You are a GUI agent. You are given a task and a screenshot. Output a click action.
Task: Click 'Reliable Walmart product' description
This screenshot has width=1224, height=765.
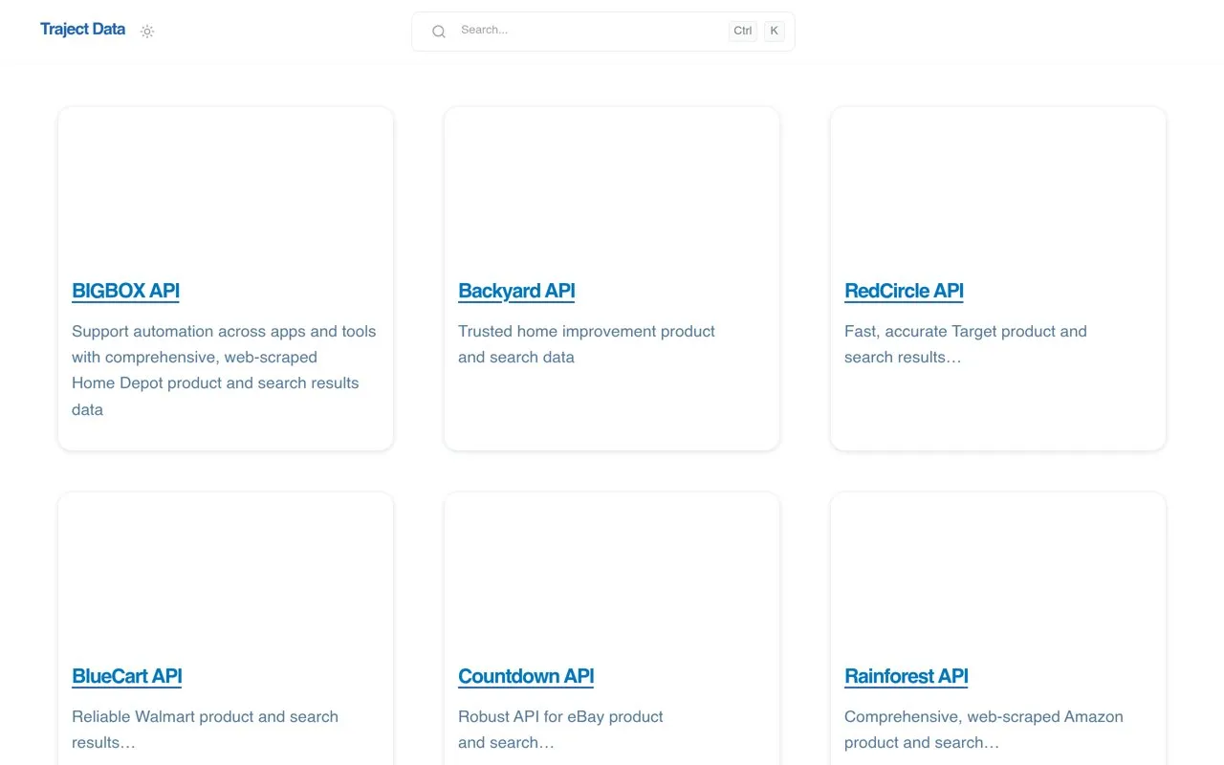pyautogui.click(x=205, y=730)
